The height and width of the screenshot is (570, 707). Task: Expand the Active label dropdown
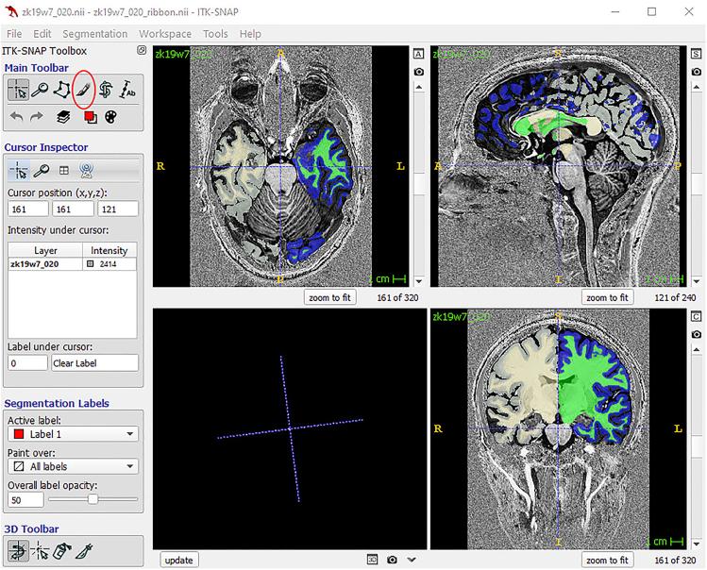pos(73,434)
